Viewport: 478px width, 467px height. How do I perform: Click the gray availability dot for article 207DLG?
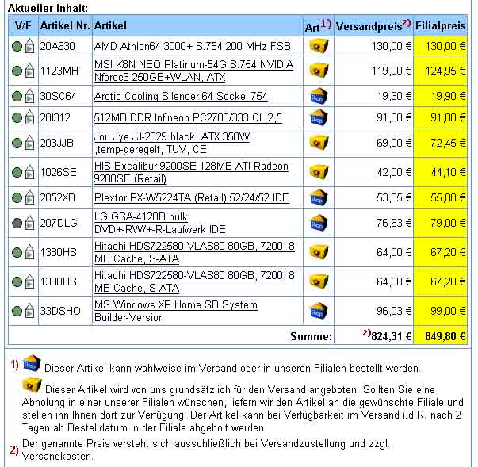[17, 224]
